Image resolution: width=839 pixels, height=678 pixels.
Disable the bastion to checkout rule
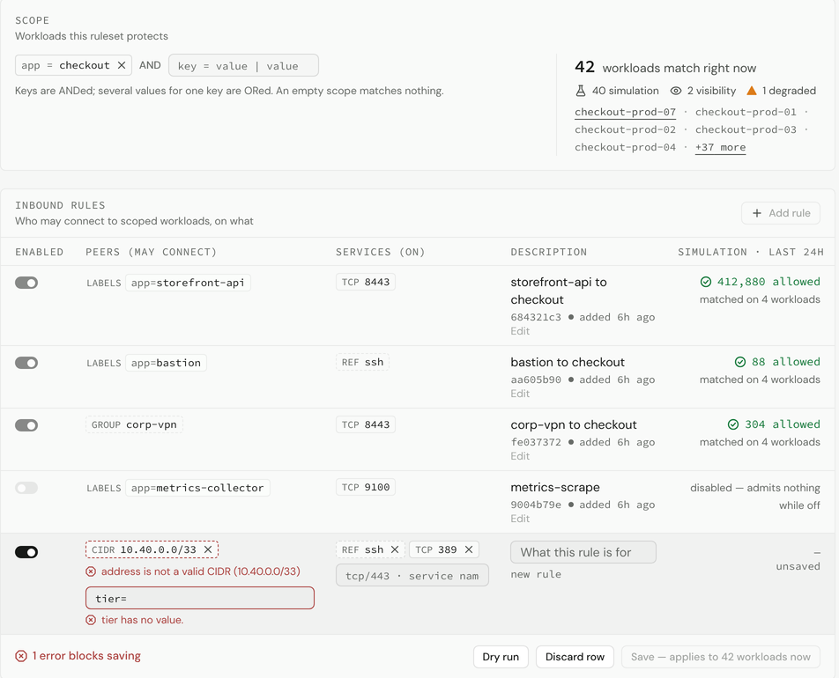pyautogui.click(x=26, y=363)
